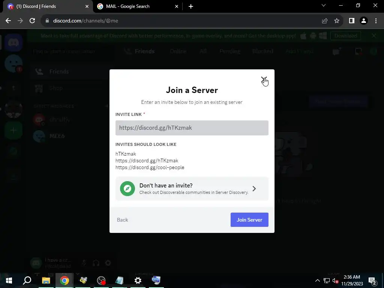Open OBS Studio from the taskbar
384x288 pixels.
pyautogui.click(x=101, y=280)
